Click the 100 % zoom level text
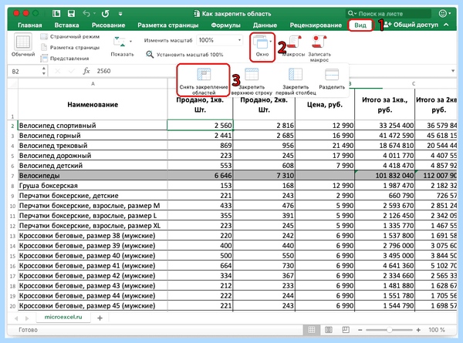Screen dimensions: 463x343 pyautogui.click(x=437, y=330)
